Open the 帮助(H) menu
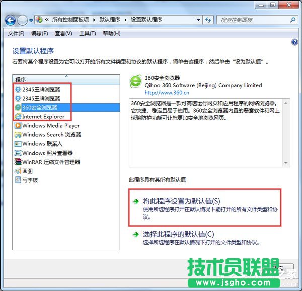This screenshot has height=291, width=302. pos(112,34)
